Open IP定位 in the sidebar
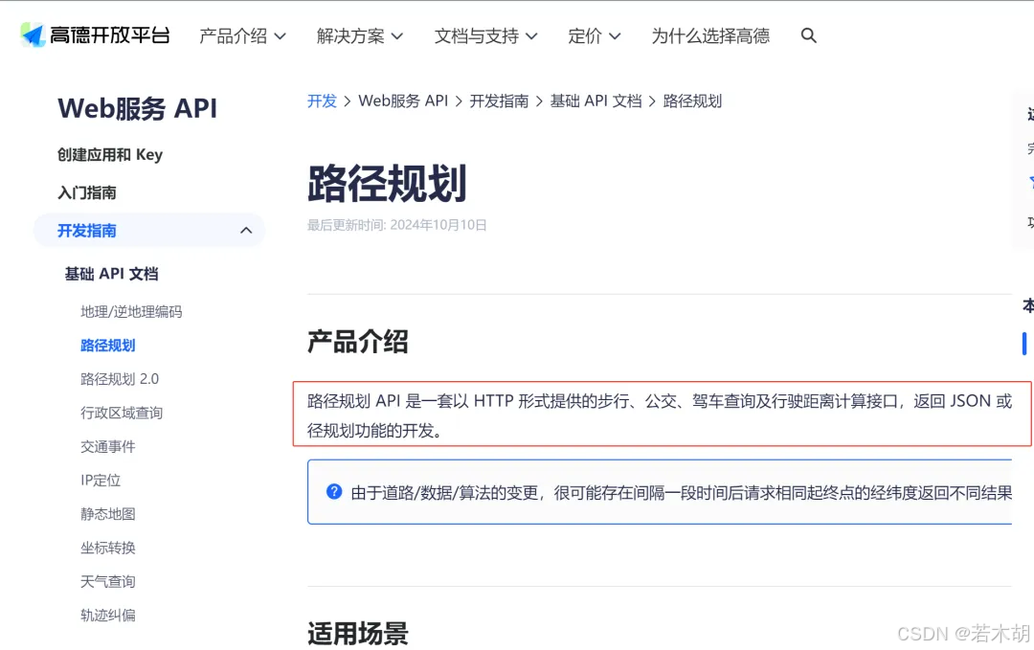Screen dimensions: 1034x650 tap(101, 480)
